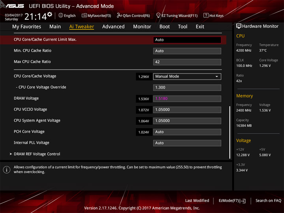This screenshot has height=213, width=284.
Task: Click the PCH Core Voltage Auto field
Action: pyautogui.click(x=187, y=132)
